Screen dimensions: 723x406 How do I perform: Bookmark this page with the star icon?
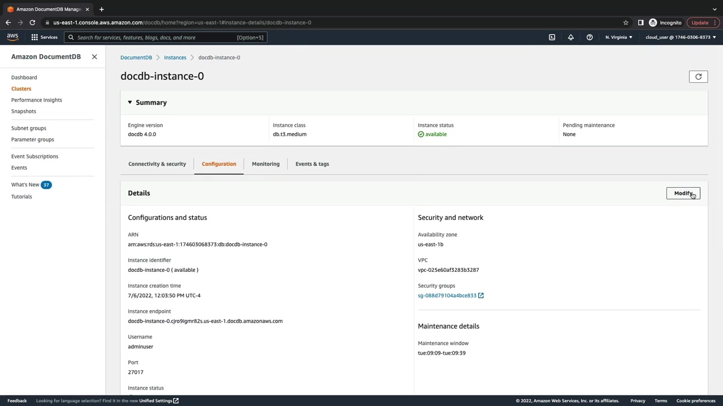click(x=626, y=23)
